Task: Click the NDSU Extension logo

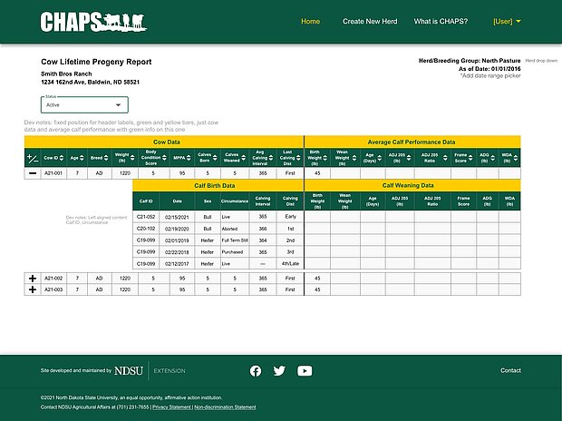Action: tap(150, 371)
